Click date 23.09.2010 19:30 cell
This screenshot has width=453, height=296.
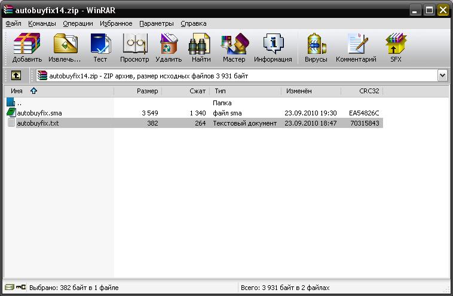click(x=311, y=113)
